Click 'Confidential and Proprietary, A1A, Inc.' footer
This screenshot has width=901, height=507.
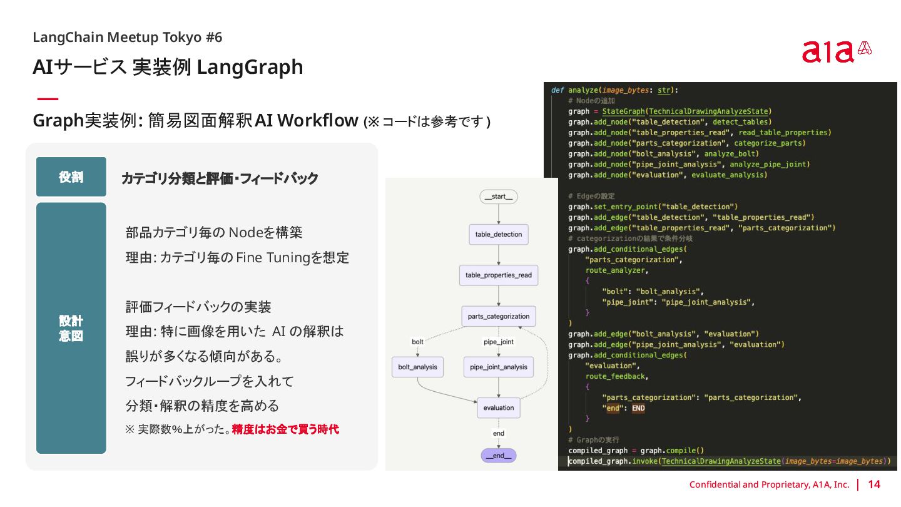click(x=769, y=484)
